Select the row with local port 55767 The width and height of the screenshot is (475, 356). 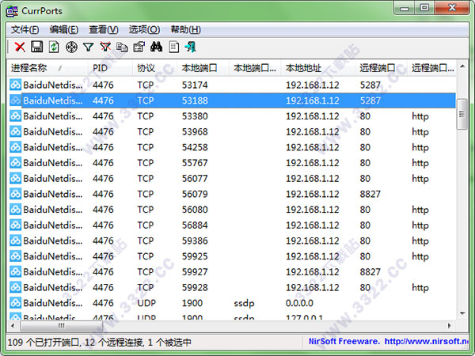point(232,163)
